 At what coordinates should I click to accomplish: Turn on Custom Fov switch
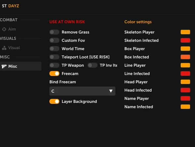pos(54,40)
